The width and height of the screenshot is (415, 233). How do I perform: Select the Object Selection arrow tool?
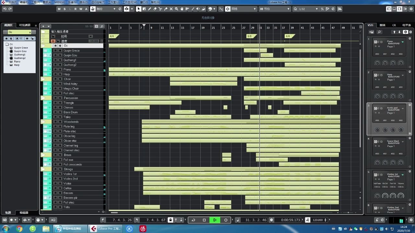[x=139, y=9]
